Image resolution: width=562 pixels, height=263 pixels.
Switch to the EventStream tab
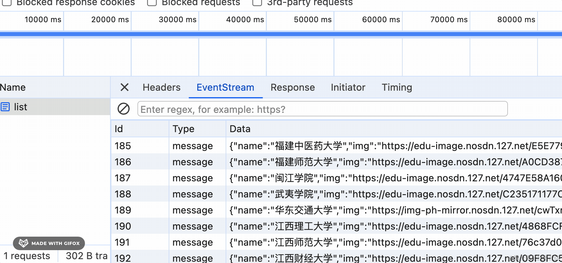[225, 87]
